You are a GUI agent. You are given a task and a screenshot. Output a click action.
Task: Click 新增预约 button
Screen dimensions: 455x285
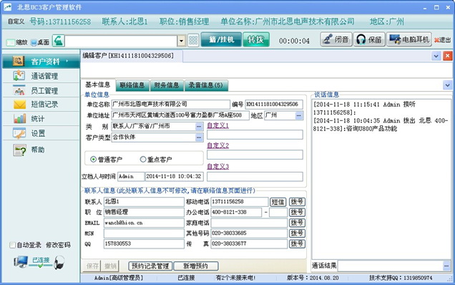point(196,266)
